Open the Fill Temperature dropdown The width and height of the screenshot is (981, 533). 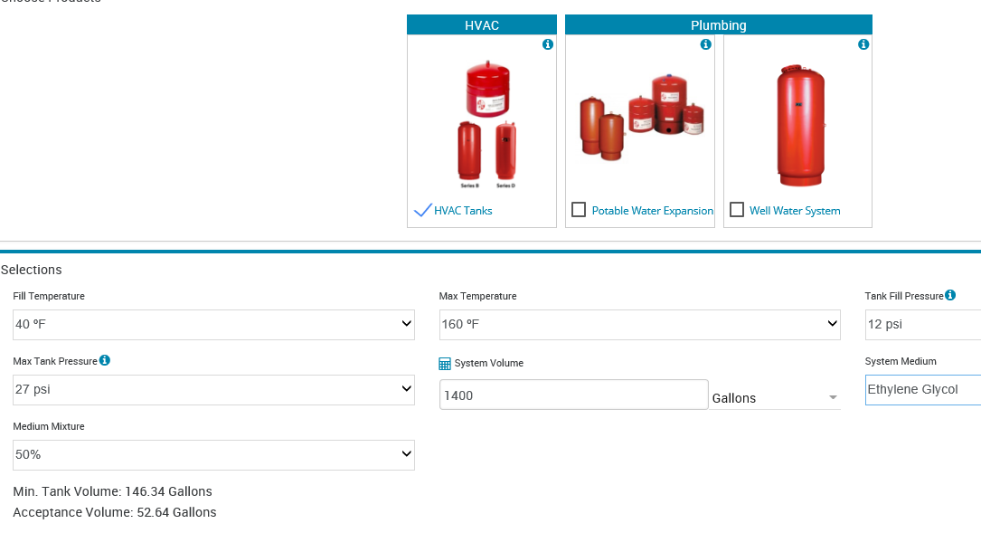213,325
